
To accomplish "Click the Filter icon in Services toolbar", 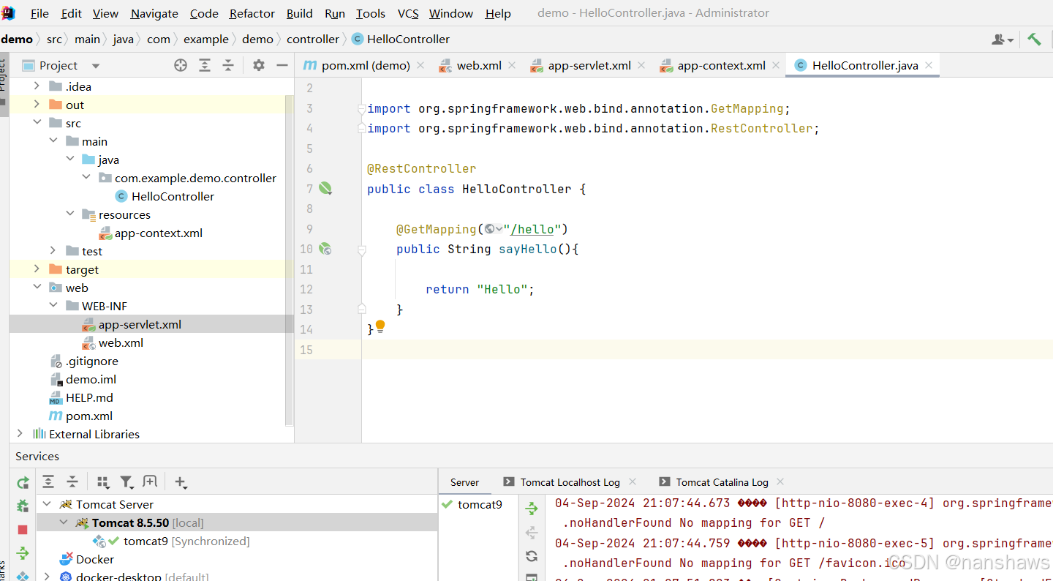I will coord(127,481).
